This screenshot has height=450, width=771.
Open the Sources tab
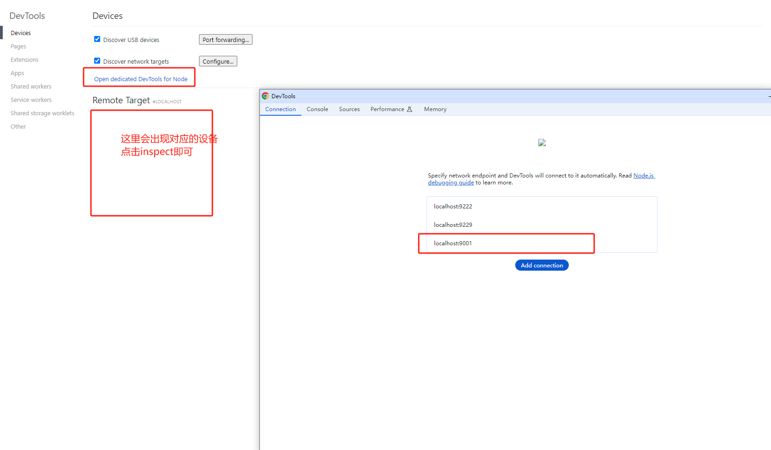(349, 109)
